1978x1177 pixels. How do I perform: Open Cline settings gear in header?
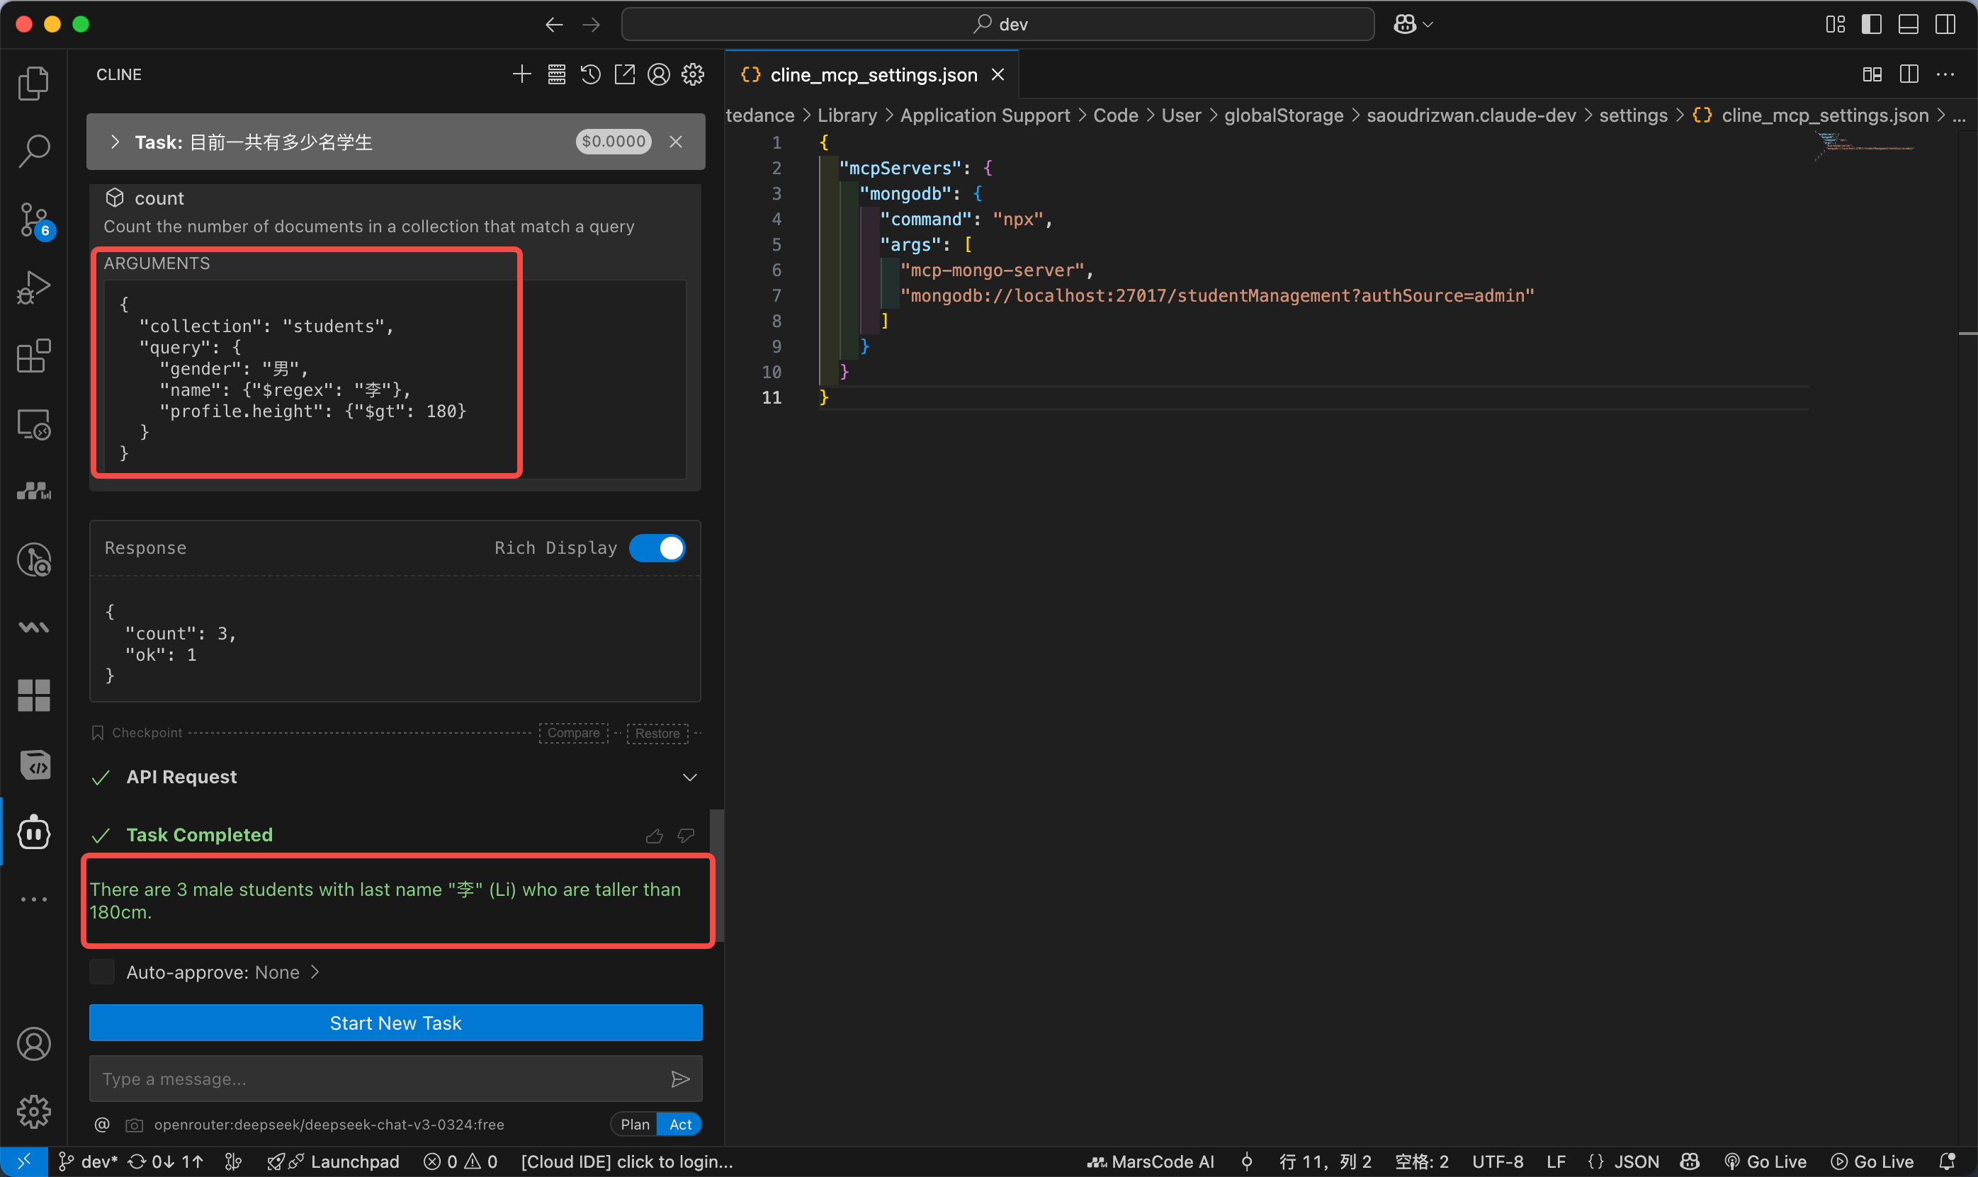pyautogui.click(x=693, y=74)
